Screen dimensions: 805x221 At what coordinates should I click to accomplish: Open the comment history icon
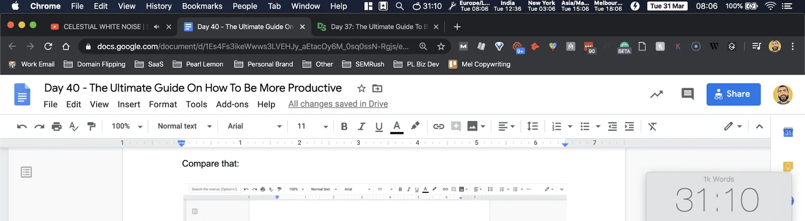tap(687, 94)
